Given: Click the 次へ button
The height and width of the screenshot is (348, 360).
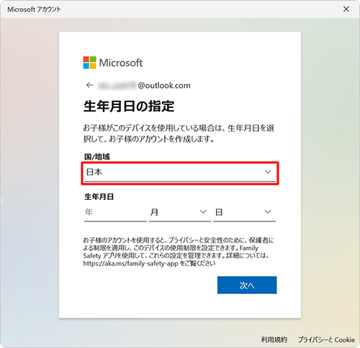Looking at the screenshot, I should [x=247, y=285].
